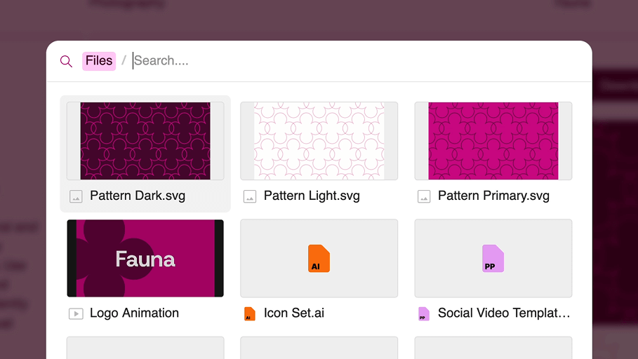The height and width of the screenshot is (359, 638).
Task: Click the magnifying glass search icon
Action: coord(66,61)
